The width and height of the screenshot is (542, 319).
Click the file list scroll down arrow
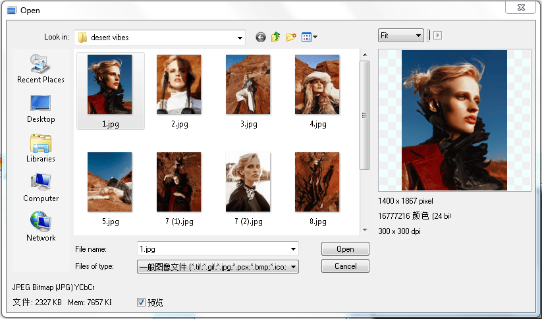(x=365, y=230)
